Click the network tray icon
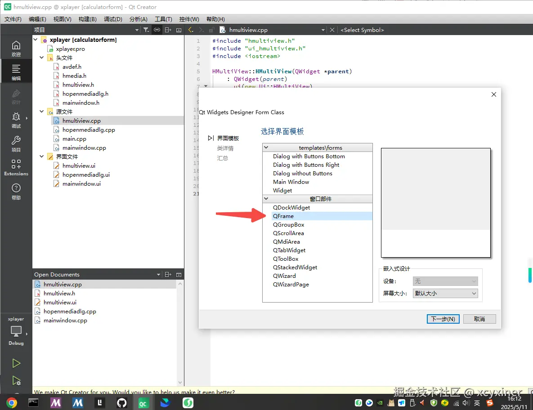The width and height of the screenshot is (533, 410). pyautogui.click(x=456, y=403)
